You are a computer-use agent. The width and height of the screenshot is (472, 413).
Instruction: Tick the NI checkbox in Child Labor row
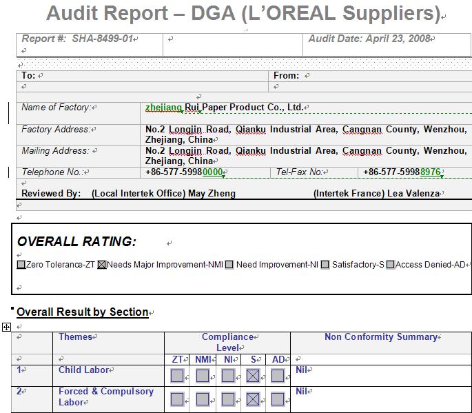pyautogui.click(x=228, y=376)
